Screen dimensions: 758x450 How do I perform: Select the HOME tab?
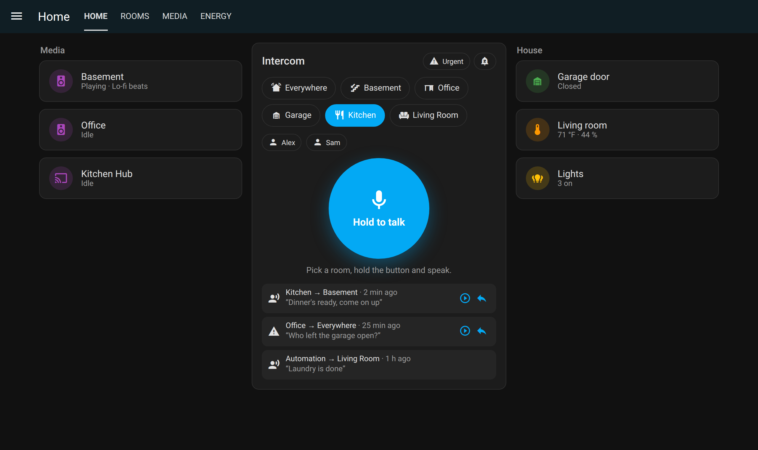[x=96, y=16]
